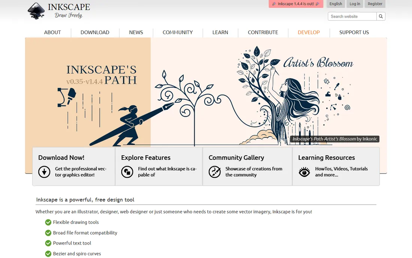412x258 pixels.
Task: Click 'Flexible drawing tools' text
Action: click(x=76, y=222)
